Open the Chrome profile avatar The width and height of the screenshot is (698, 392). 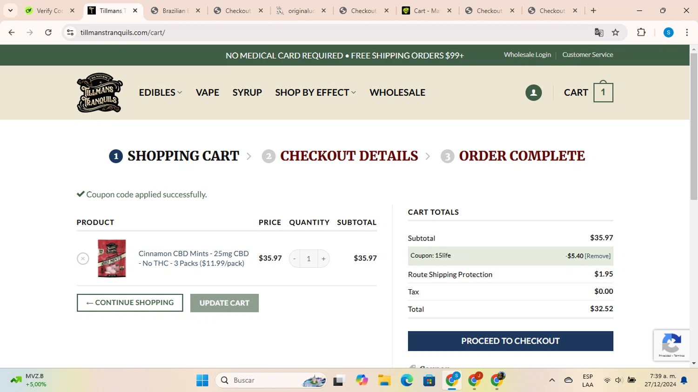coord(668,33)
